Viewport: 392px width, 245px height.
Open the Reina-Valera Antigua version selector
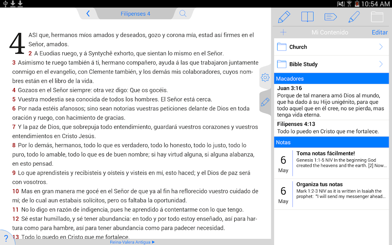pyautogui.click(x=132, y=242)
